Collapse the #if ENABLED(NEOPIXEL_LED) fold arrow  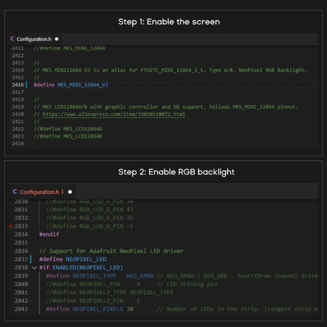click(34, 268)
